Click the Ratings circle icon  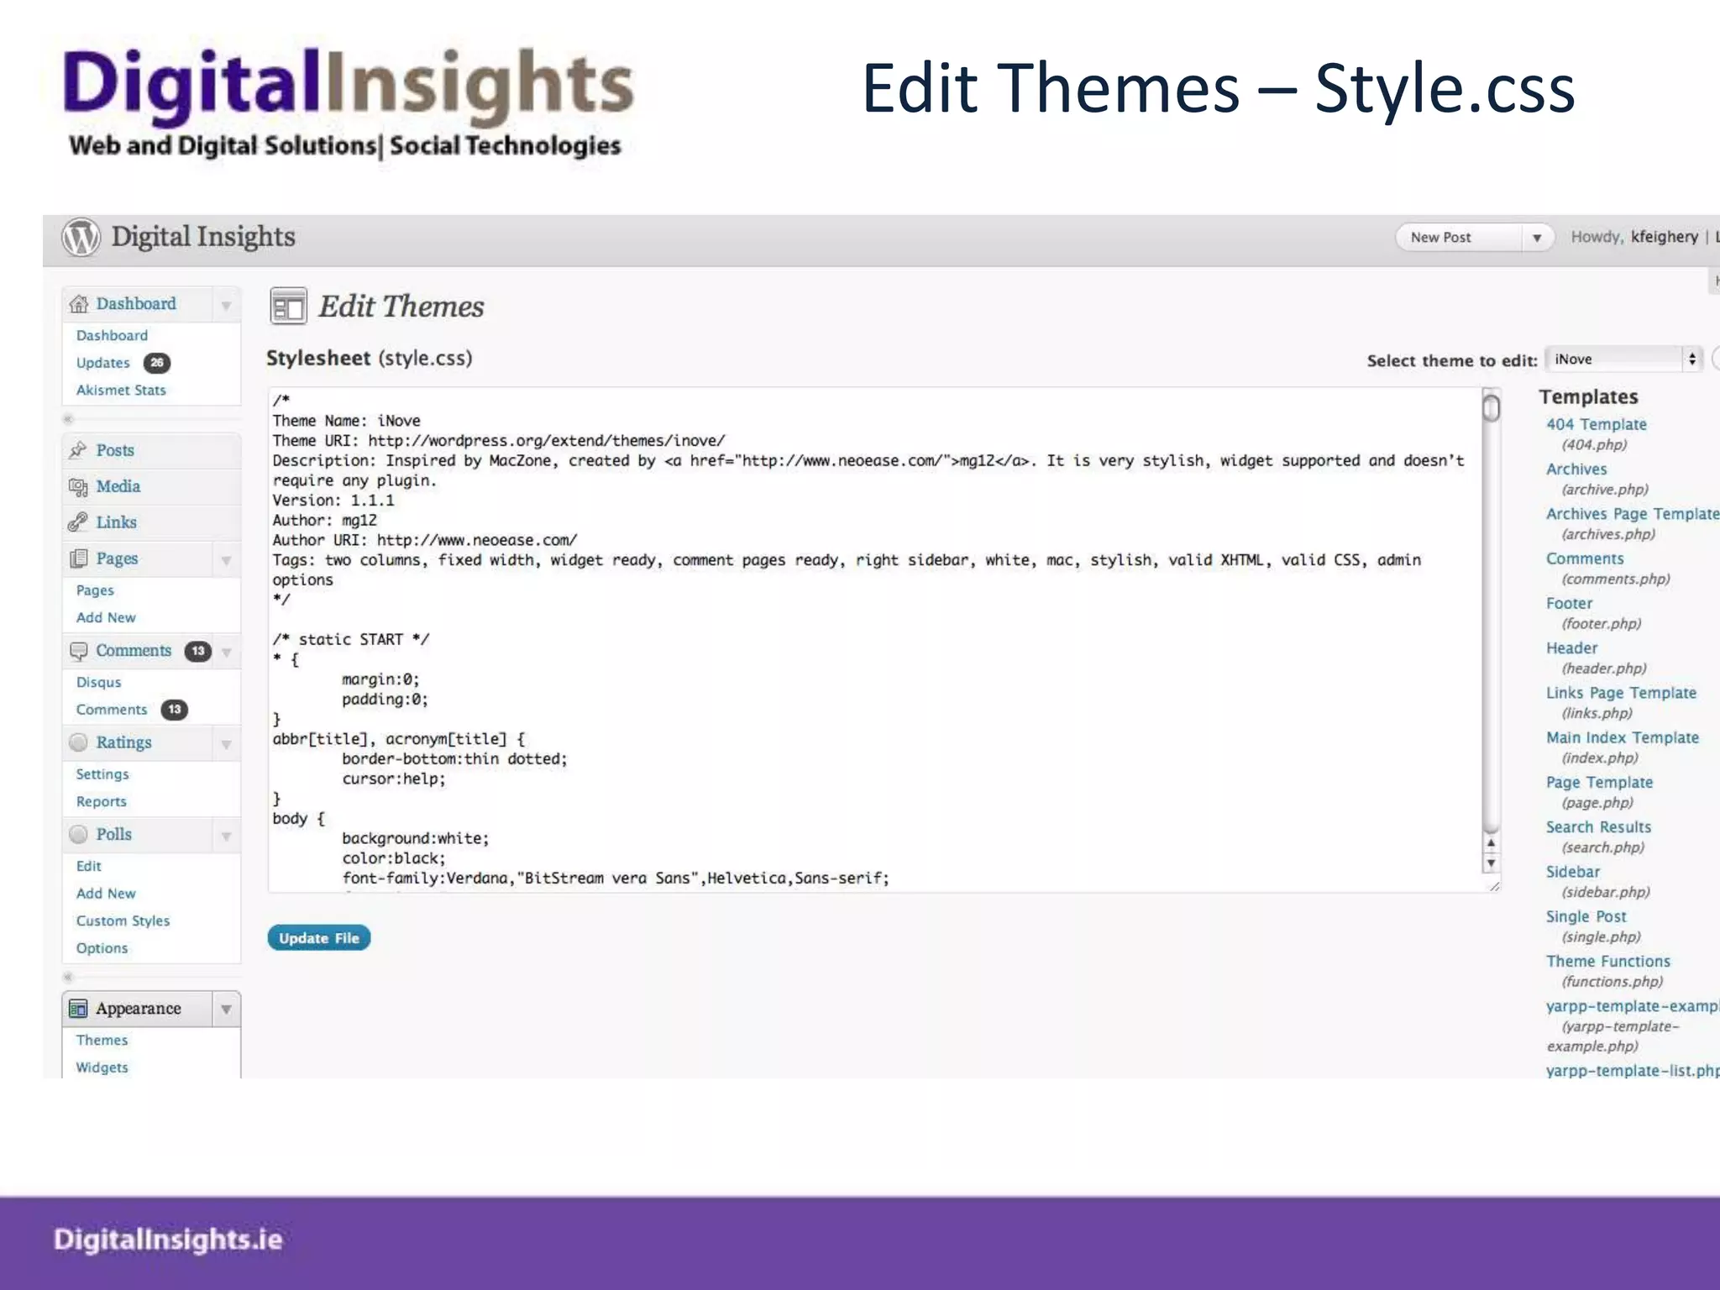[78, 742]
